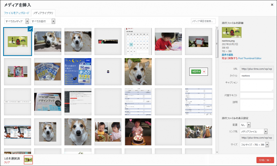The image size is (277, 166).
Task: Select the calendar screenshot thumbnail
Action: coord(138,41)
